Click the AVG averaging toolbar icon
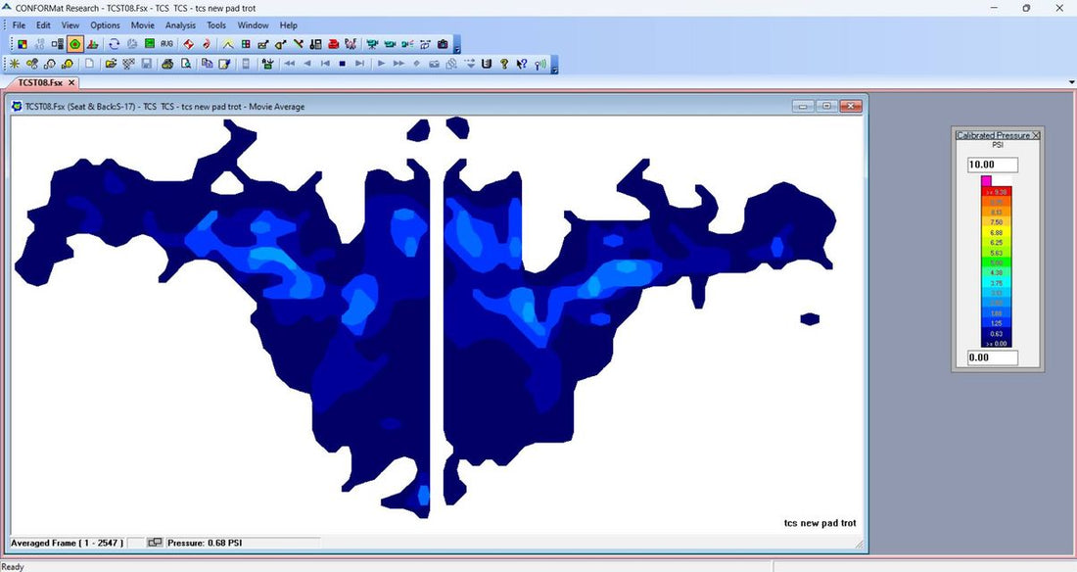 click(x=166, y=44)
